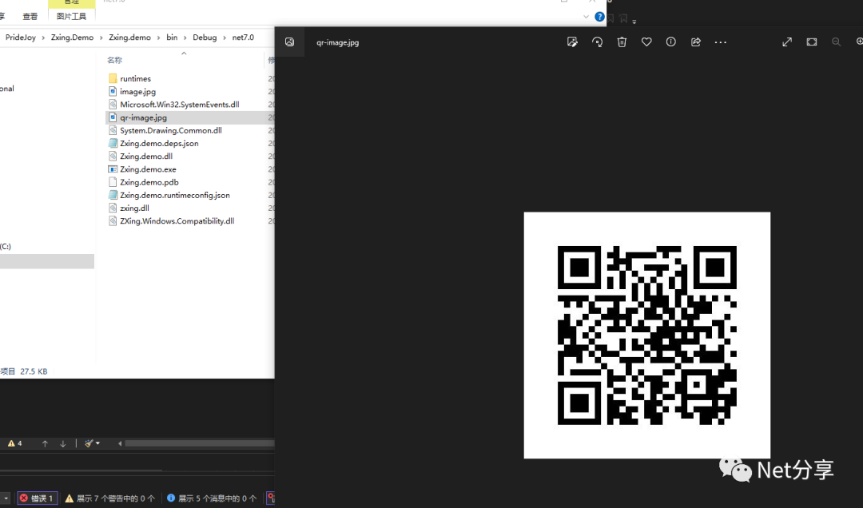The width and height of the screenshot is (863, 508).
Task: Zoom out using the minus magnifier
Action: [836, 42]
